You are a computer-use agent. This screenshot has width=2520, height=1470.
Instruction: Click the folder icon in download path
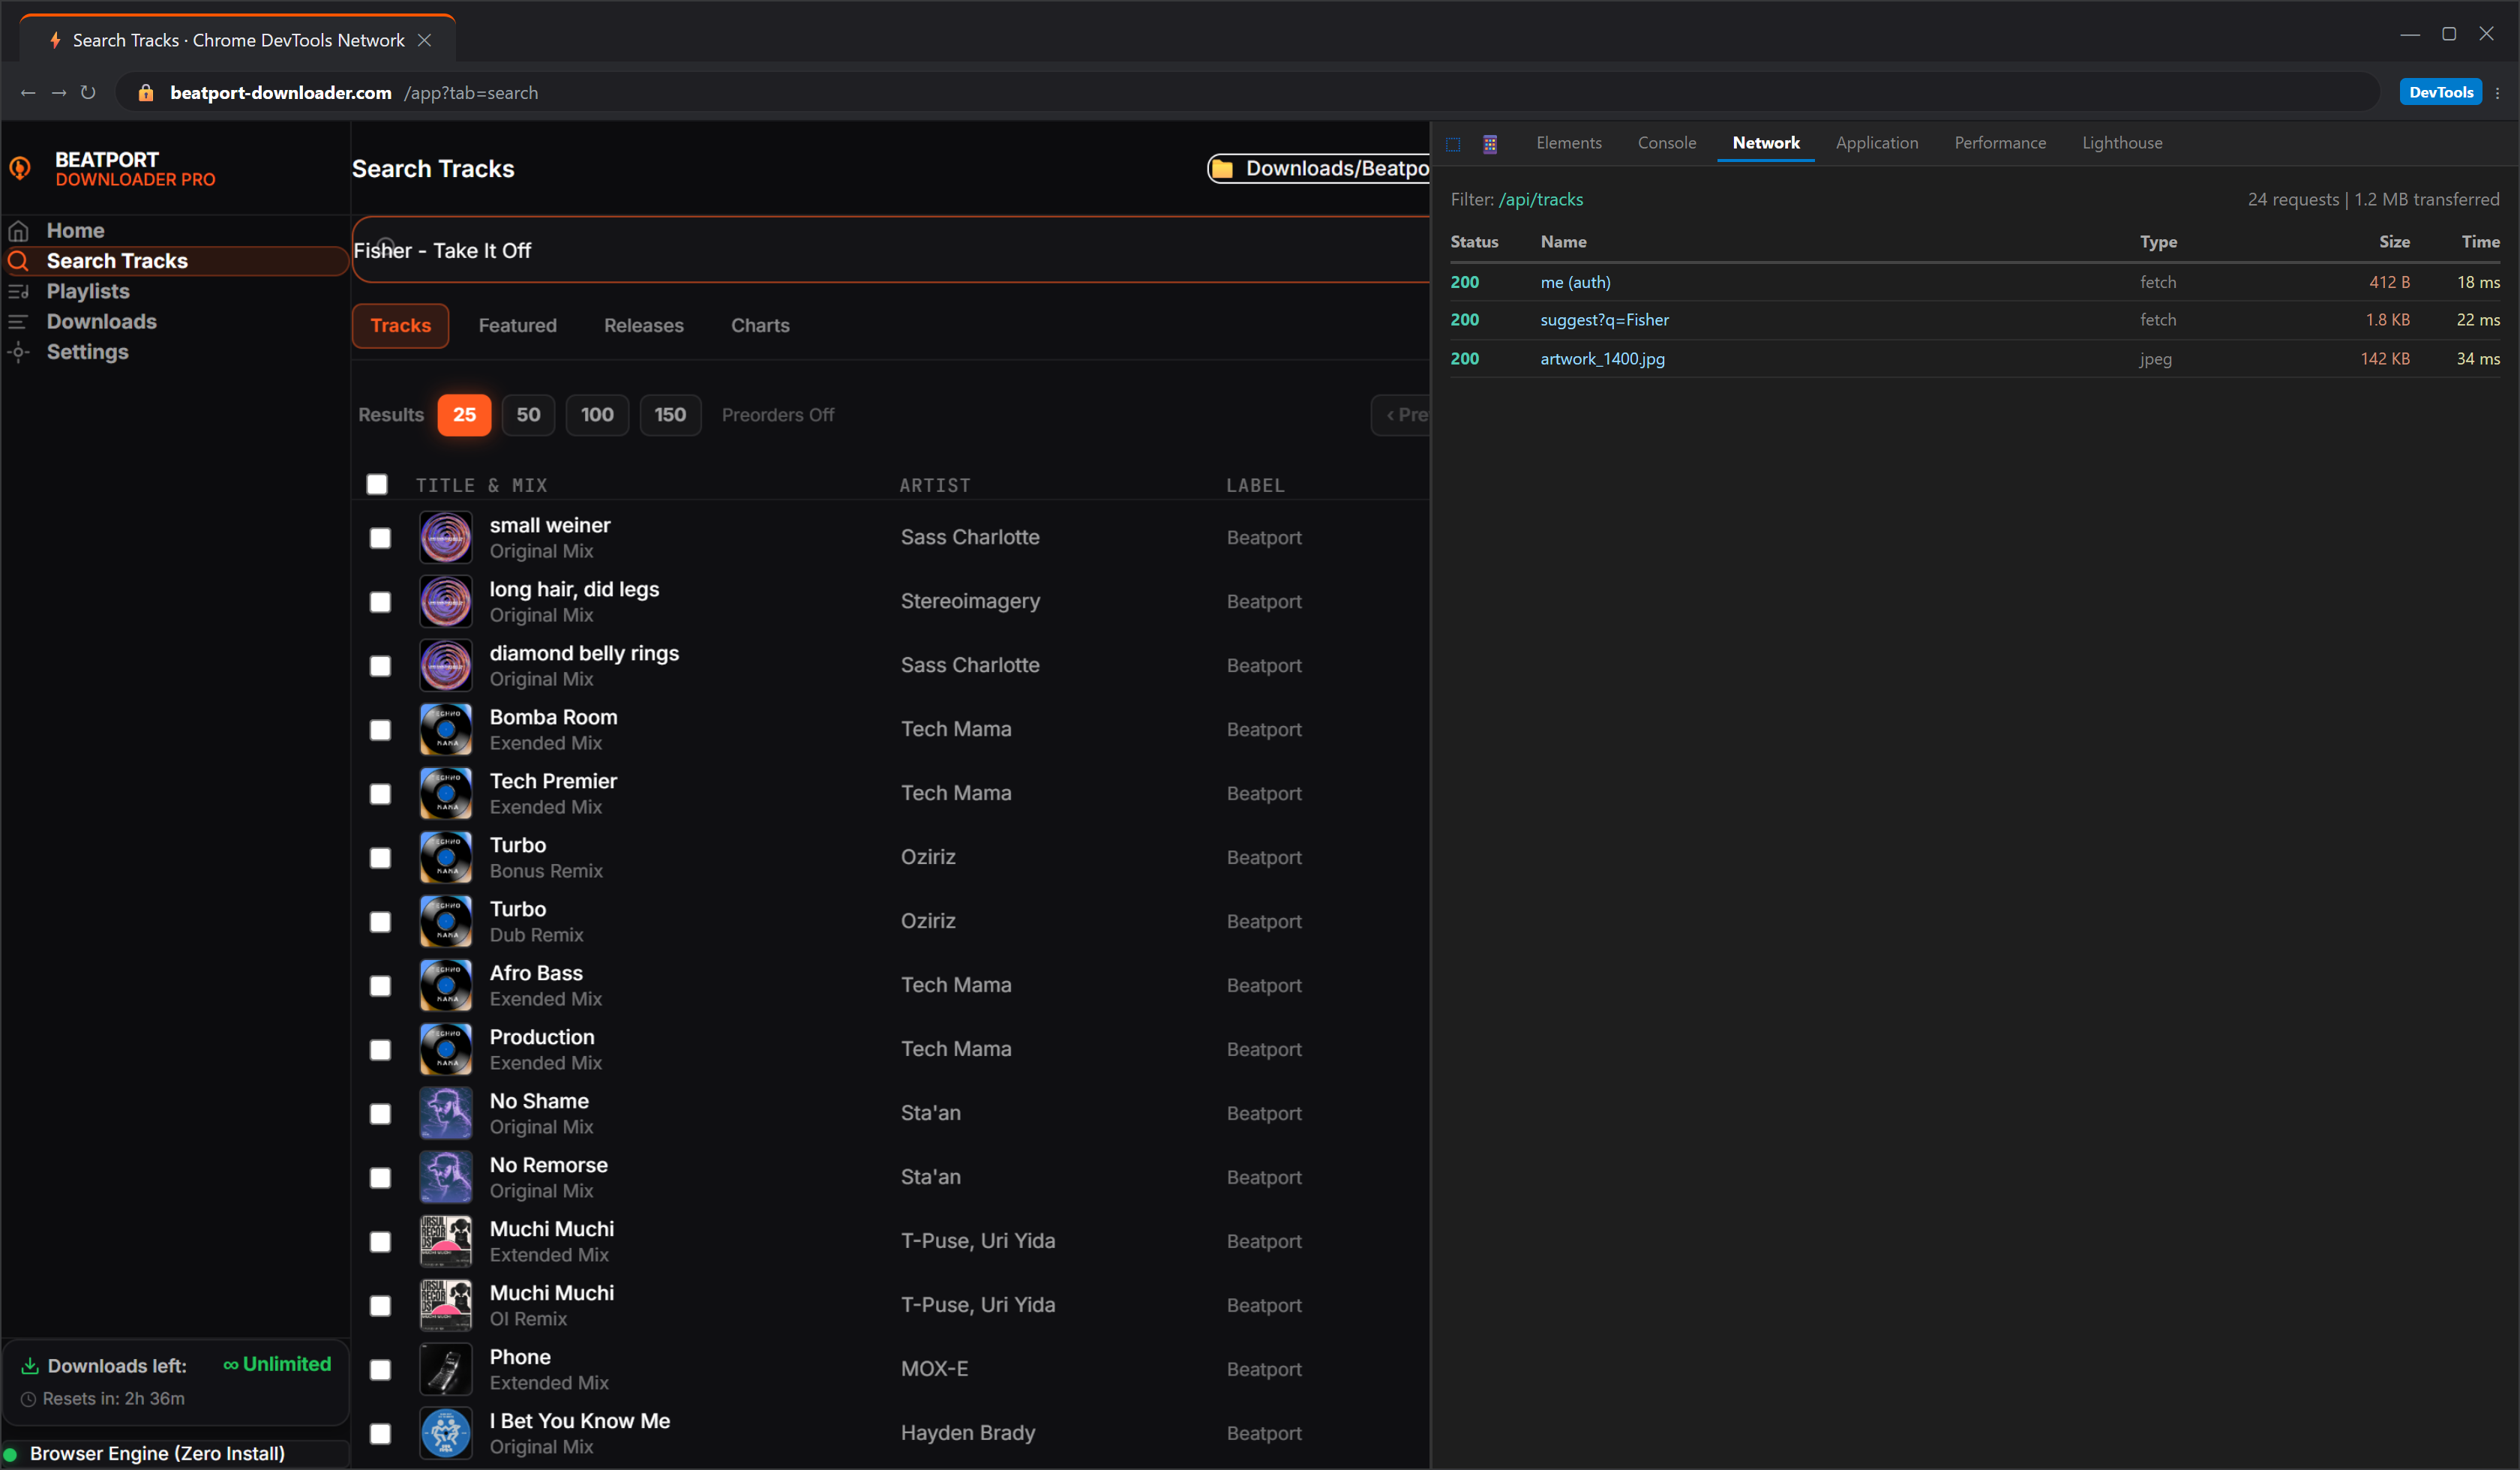point(1222,169)
